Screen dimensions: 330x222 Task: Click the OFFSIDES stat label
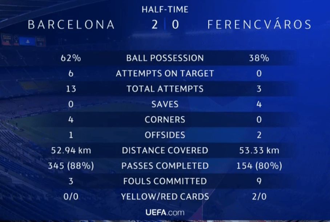[x=165, y=135]
